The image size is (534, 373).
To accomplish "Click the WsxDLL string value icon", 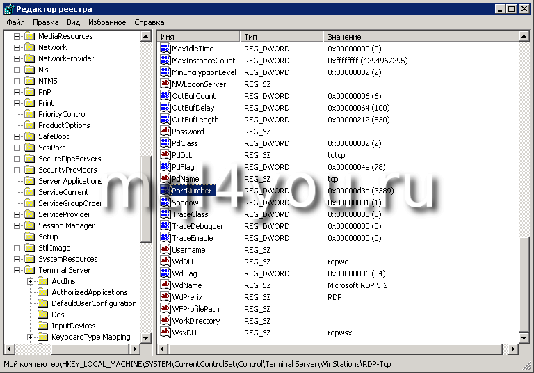I will pyautogui.click(x=165, y=333).
